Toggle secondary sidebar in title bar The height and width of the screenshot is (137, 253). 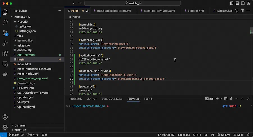(x=243, y=3)
